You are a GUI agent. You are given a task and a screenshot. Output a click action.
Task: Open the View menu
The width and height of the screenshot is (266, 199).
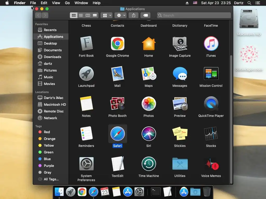coord(56,3)
